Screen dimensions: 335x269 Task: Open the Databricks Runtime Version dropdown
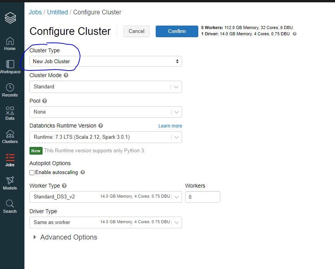click(106, 137)
